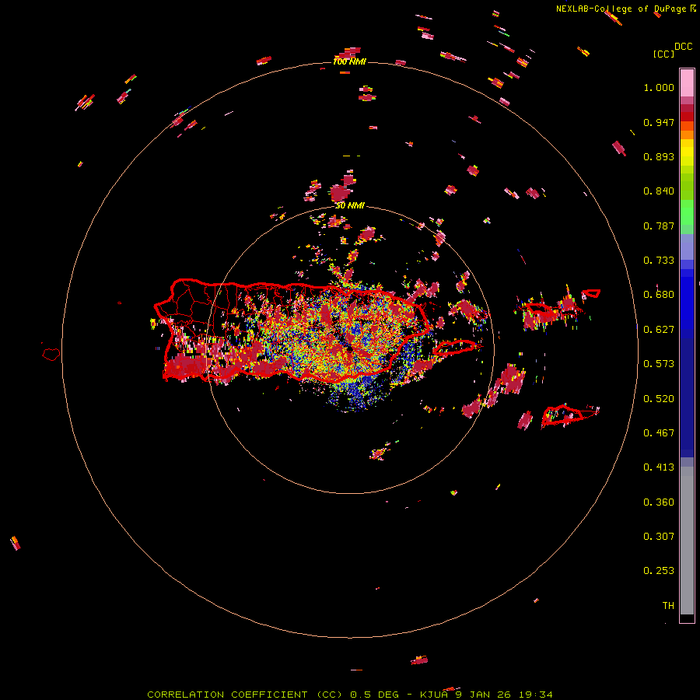The width and height of the screenshot is (700, 700).
Task: Click the 0.360 color scale value
Action: coord(659,502)
